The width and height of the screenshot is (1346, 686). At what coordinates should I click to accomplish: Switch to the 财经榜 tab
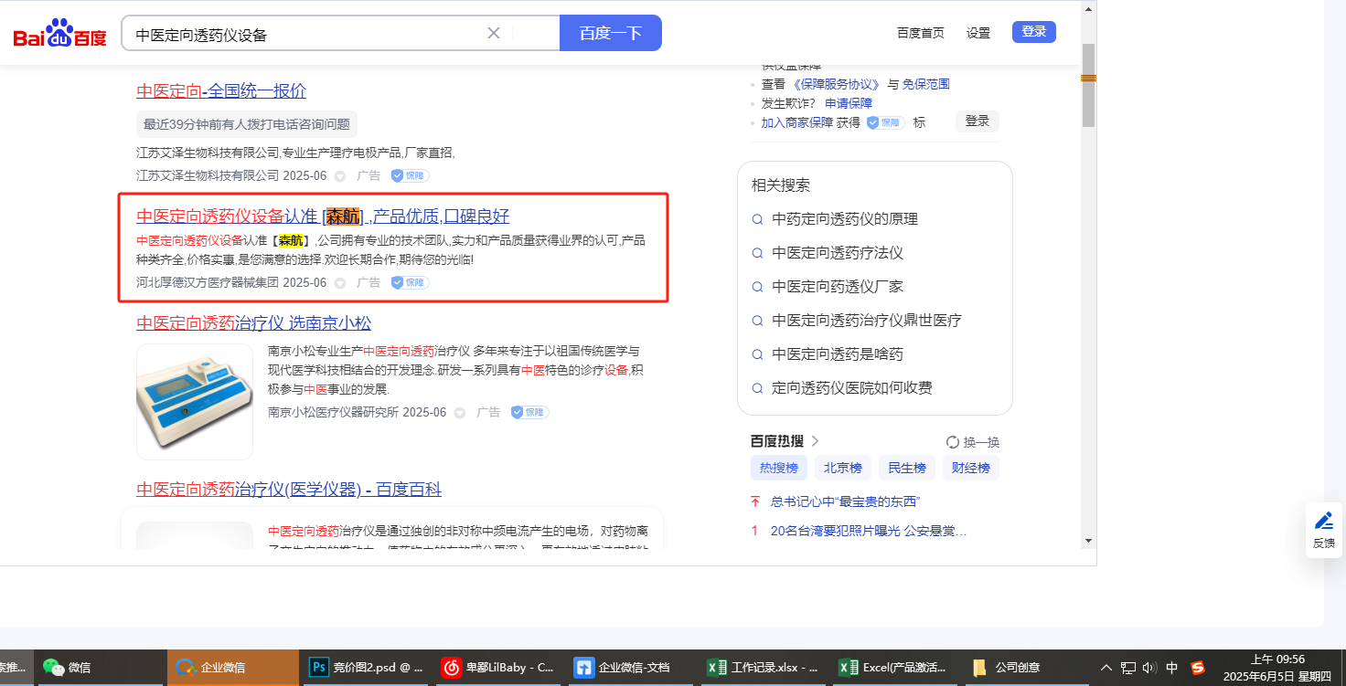point(970,468)
